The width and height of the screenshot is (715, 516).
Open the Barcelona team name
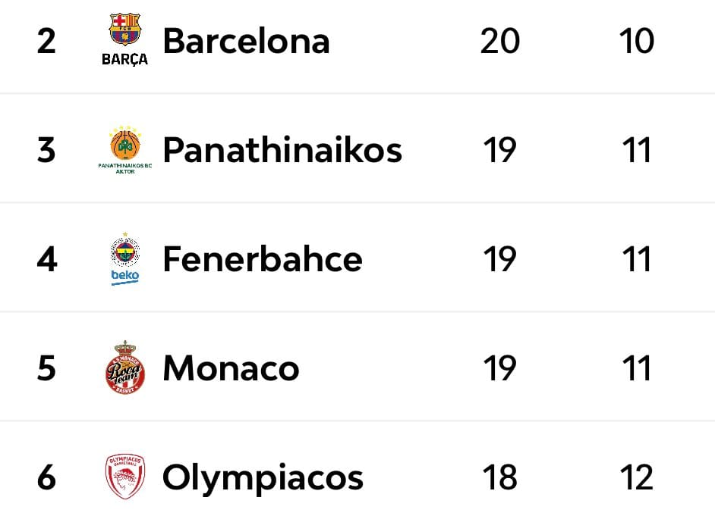[x=246, y=41]
